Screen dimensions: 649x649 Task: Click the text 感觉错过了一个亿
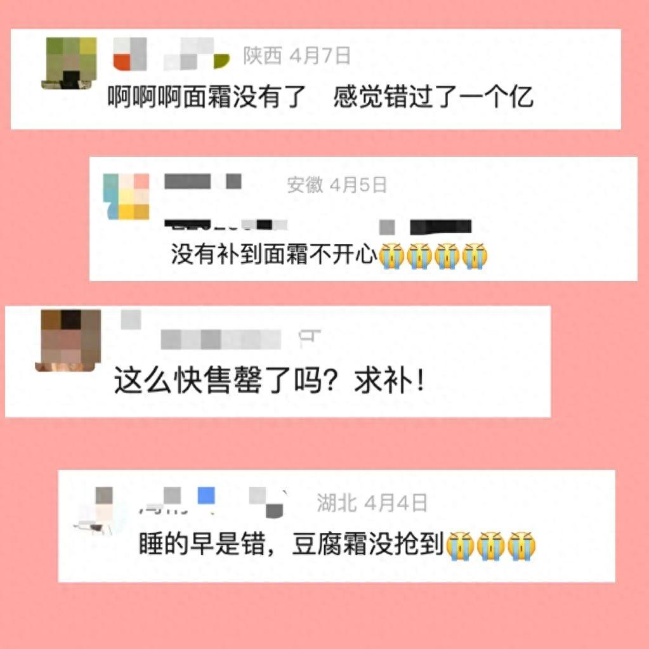(433, 97)
